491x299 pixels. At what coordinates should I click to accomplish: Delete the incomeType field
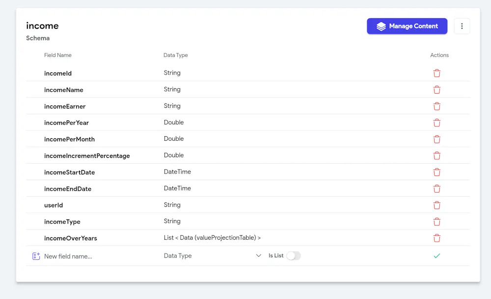pos(436,222)
